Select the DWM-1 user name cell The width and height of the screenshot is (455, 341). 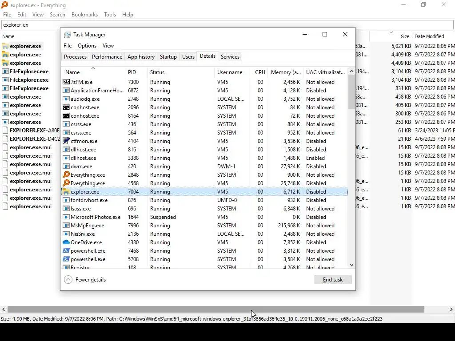point(226,167)
